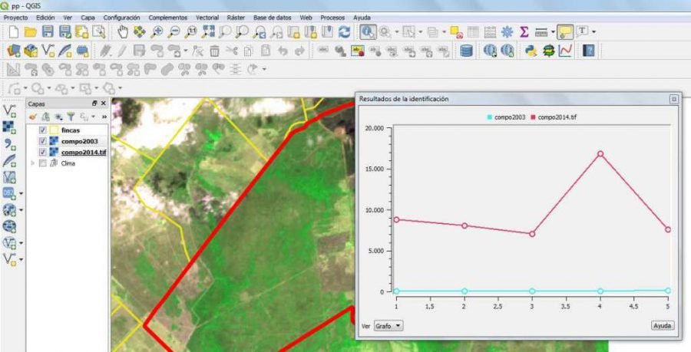This screenshot has width=691, height=352.
Task: Open the Grafo view dropdown
Action: (x=388, y=326)
